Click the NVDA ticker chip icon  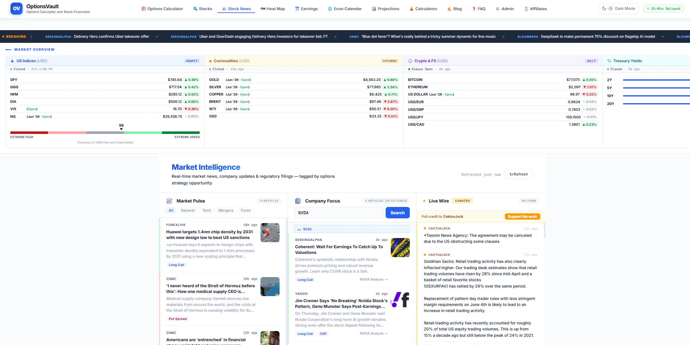pyautogui.click(x=299, y=229)
